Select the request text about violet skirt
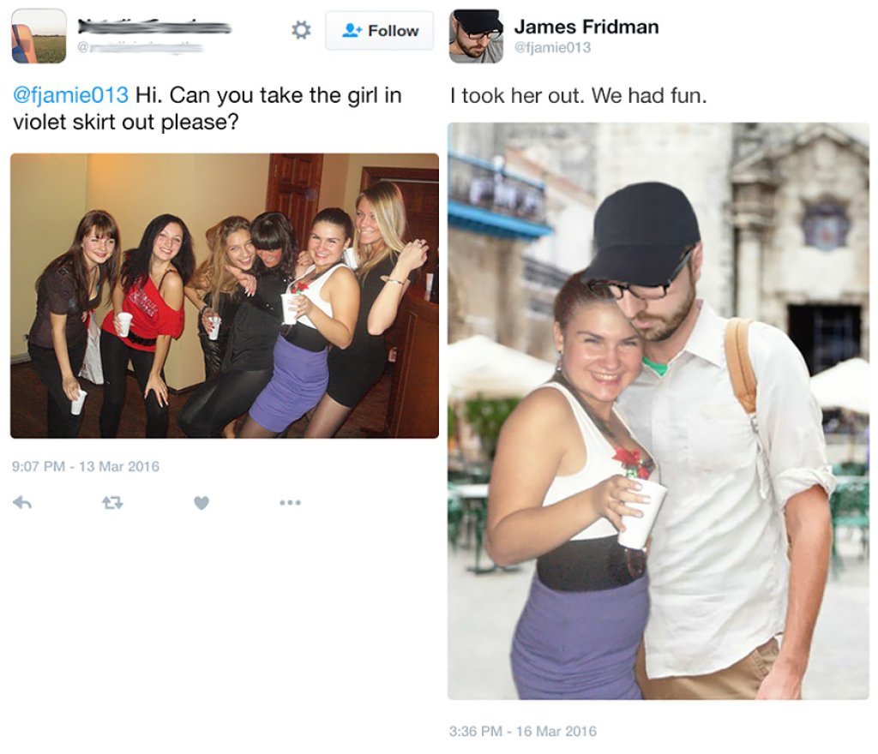This screenshot has height=754, width=878. (x=207, y=109)
